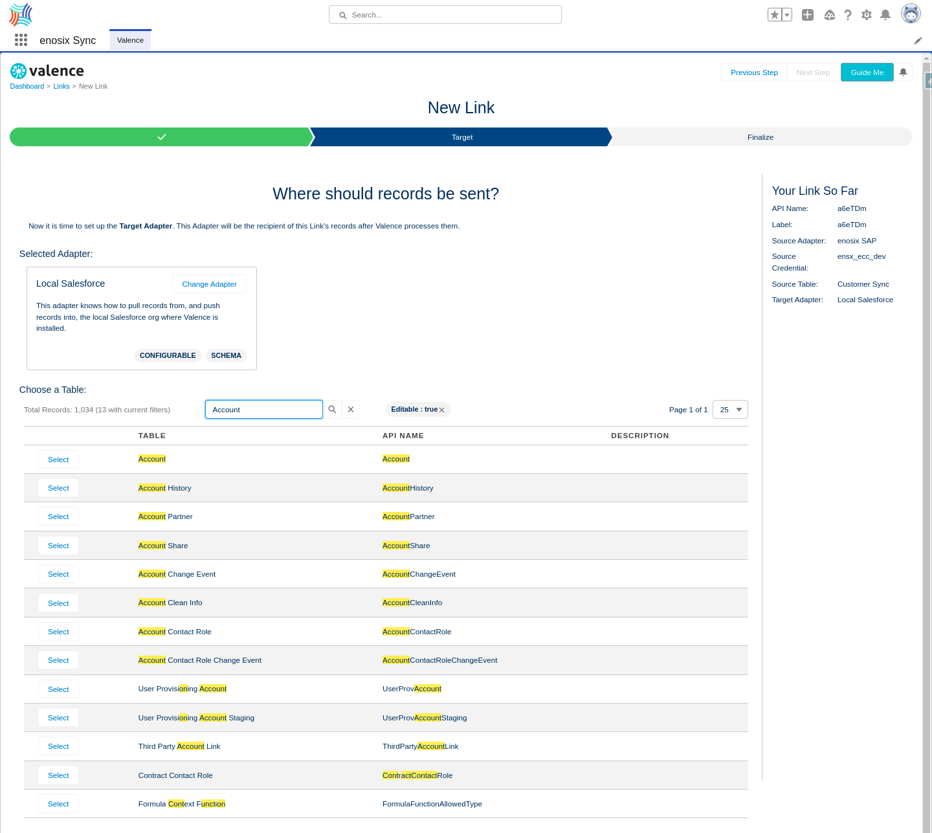Click the ThirdPartyAccountLink API name cell
932x833 pixels.
tap(421, 746)
